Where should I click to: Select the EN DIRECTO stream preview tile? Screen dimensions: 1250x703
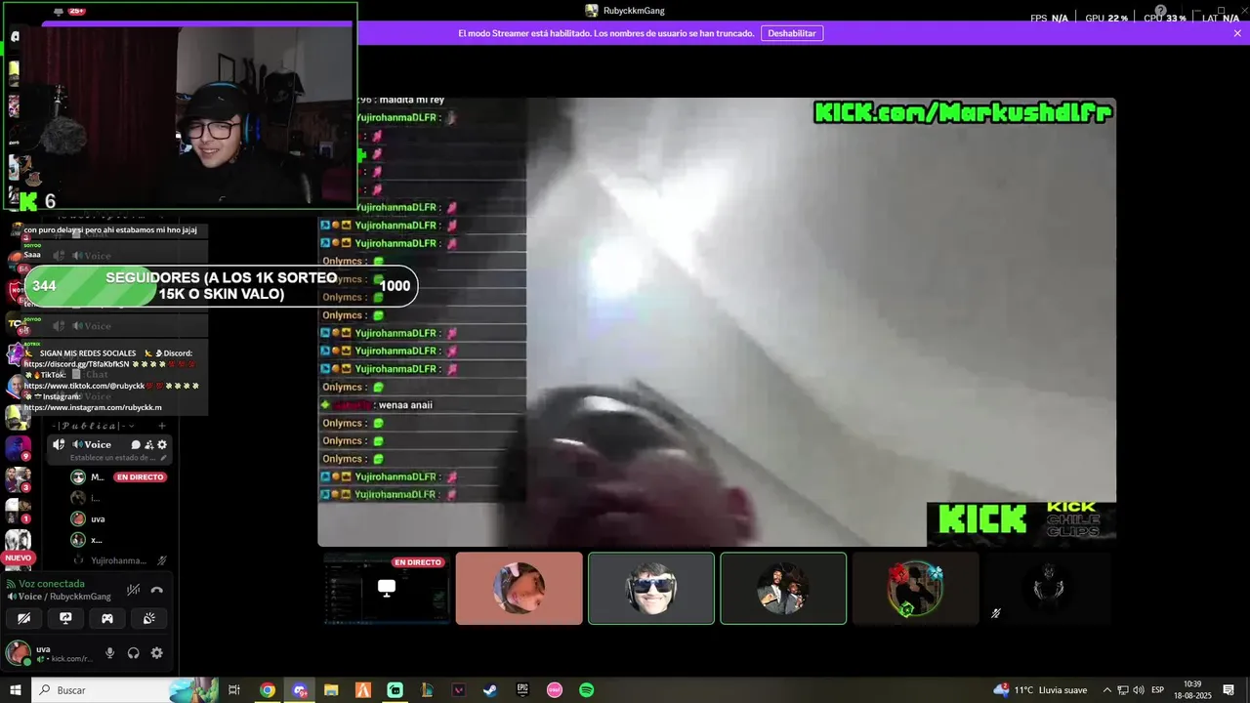pos(387,589)
